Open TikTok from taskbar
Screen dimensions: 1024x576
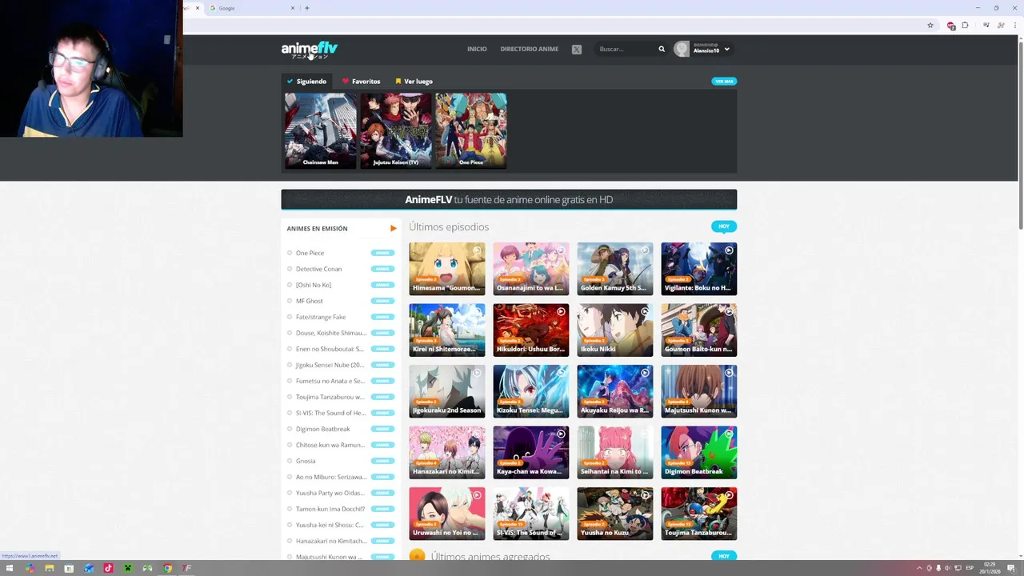(x=108, y=569)
